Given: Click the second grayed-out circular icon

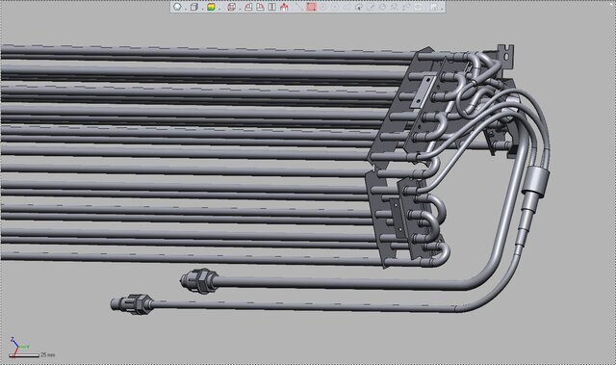Looking at the screenshot, I should (335, 7).
